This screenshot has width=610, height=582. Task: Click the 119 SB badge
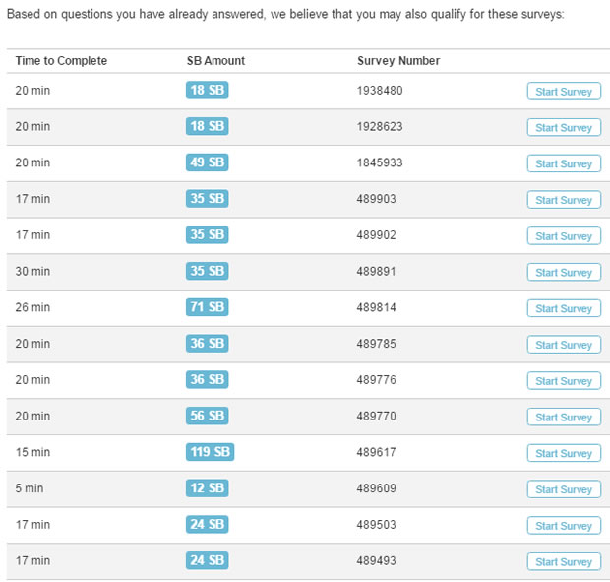(211, 452)
